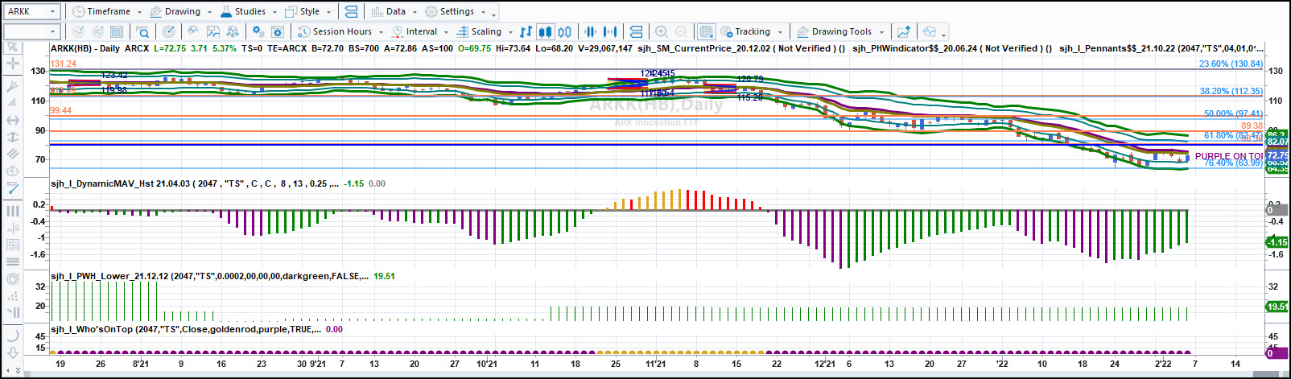Click the add chart analysis icon

tap(904, 31)
